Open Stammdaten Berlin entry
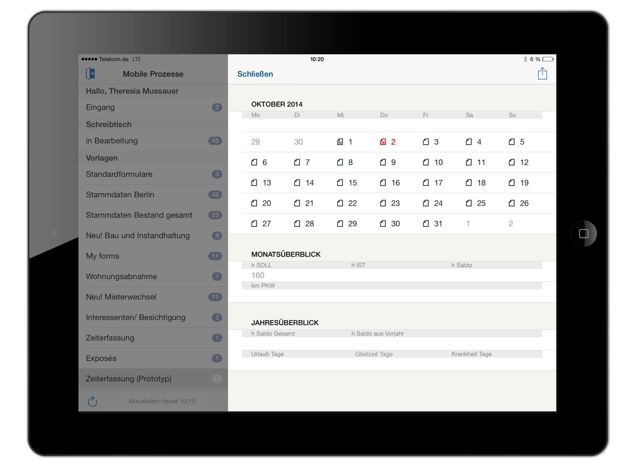Screen dimensions: 628x464 pyautogui.click(x=153, y=195)
